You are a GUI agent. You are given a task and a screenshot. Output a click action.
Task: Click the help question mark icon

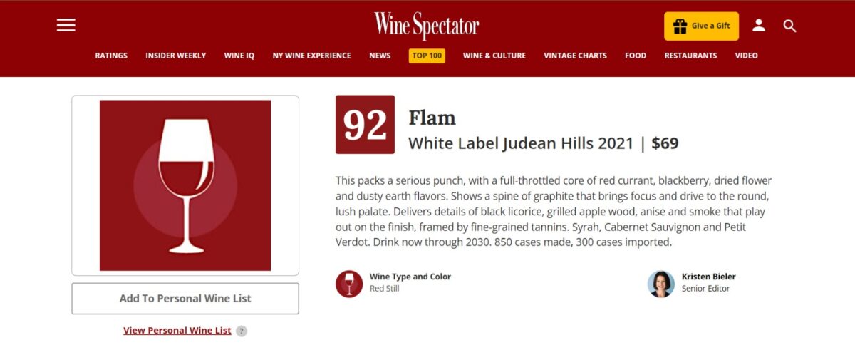[242, 331]
